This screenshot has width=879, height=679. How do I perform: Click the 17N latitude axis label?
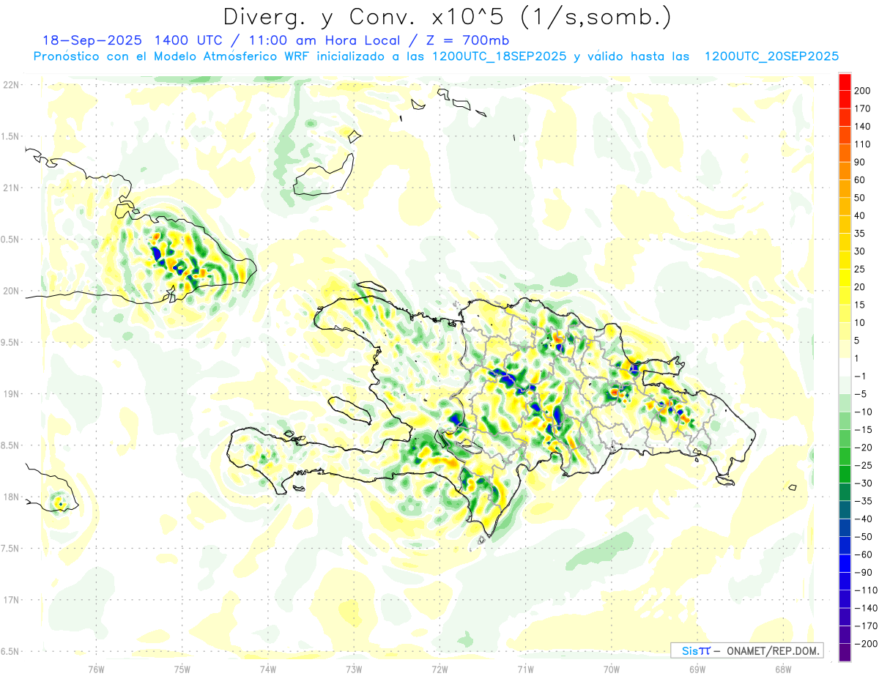tap(11, 600)
